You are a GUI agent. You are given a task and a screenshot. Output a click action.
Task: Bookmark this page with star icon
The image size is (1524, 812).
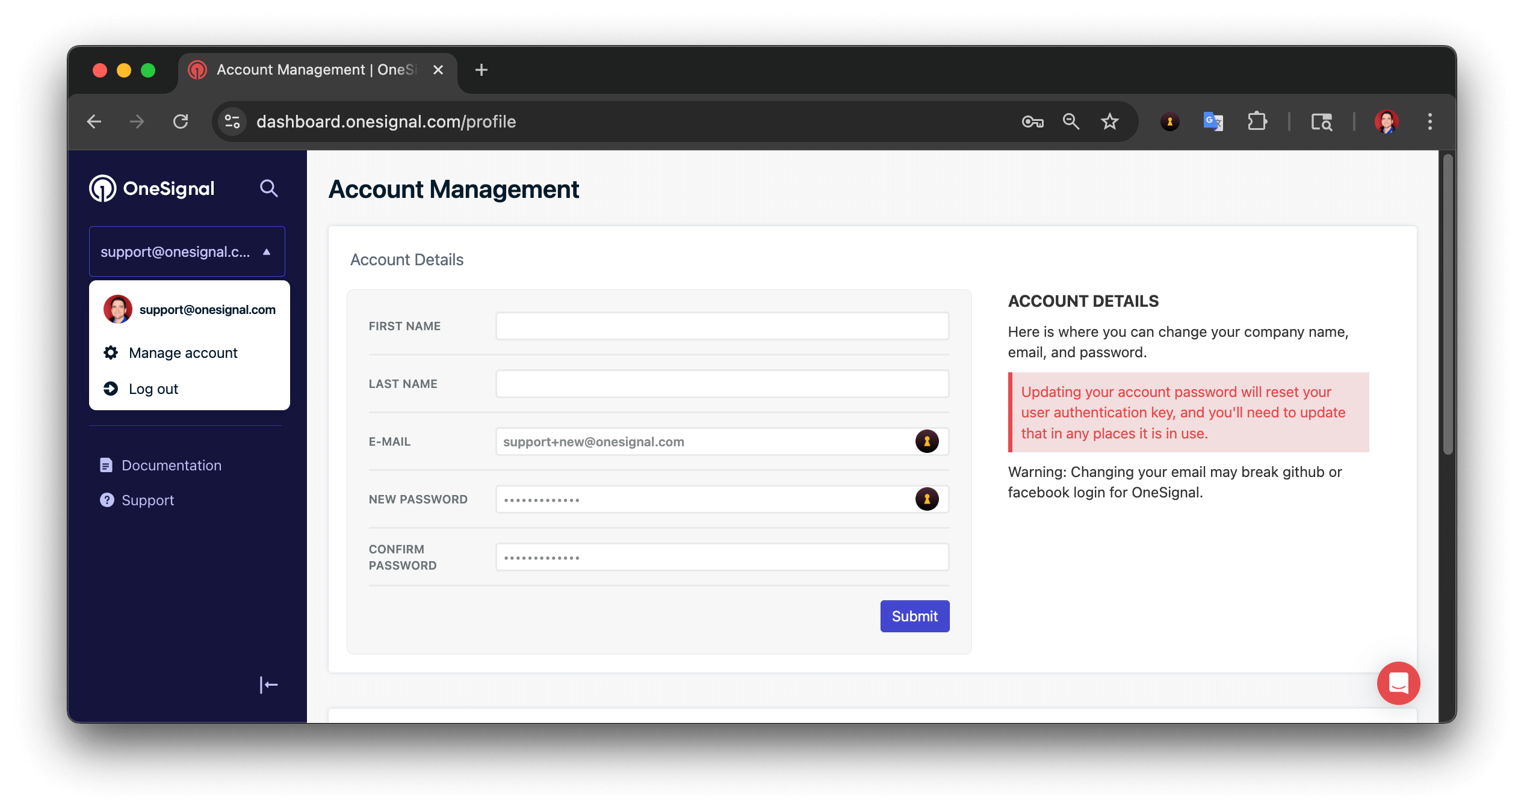pyautogui.click(x=1109, y=122)
